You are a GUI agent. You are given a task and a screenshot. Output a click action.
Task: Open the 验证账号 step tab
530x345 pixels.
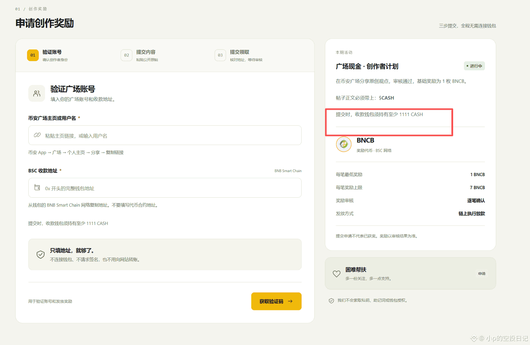(49, 55)
